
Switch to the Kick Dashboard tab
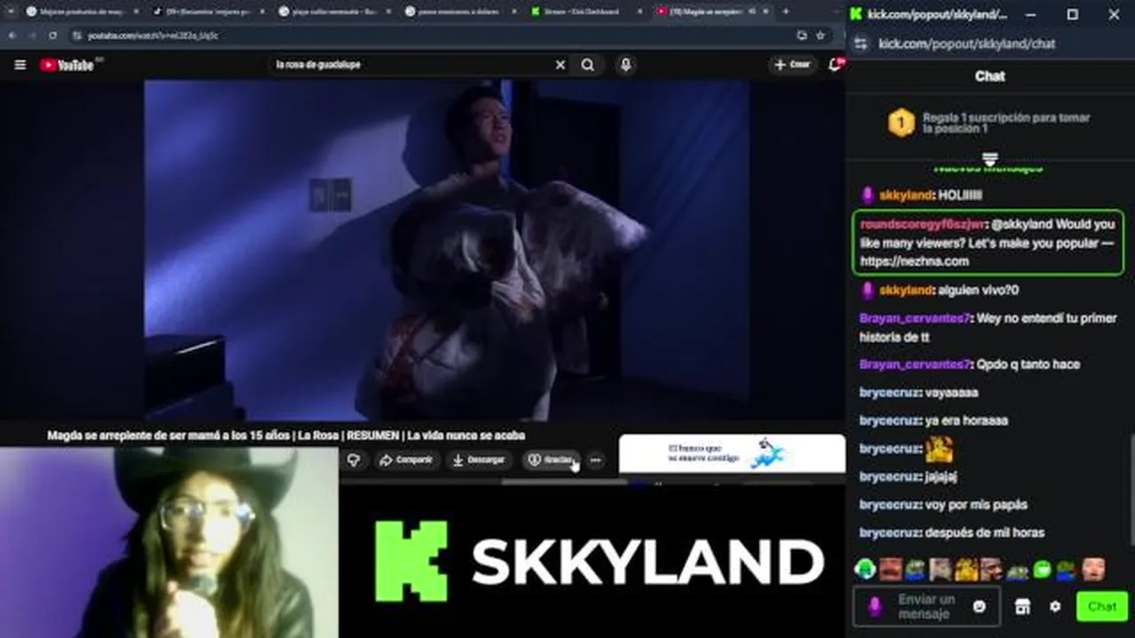(x=585, y=12)
